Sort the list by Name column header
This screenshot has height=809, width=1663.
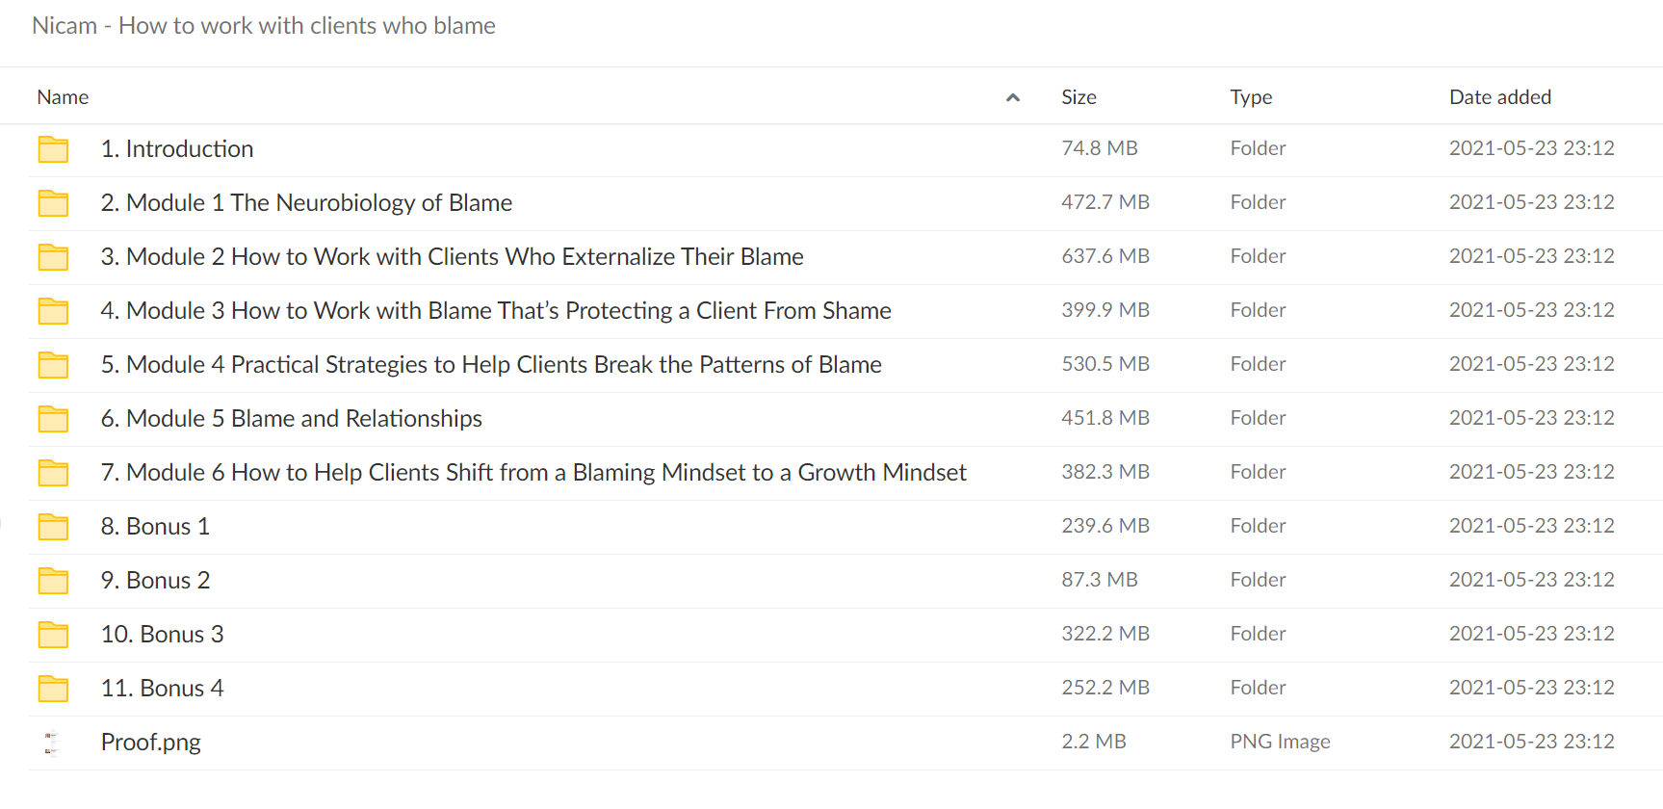pos(63,97)
